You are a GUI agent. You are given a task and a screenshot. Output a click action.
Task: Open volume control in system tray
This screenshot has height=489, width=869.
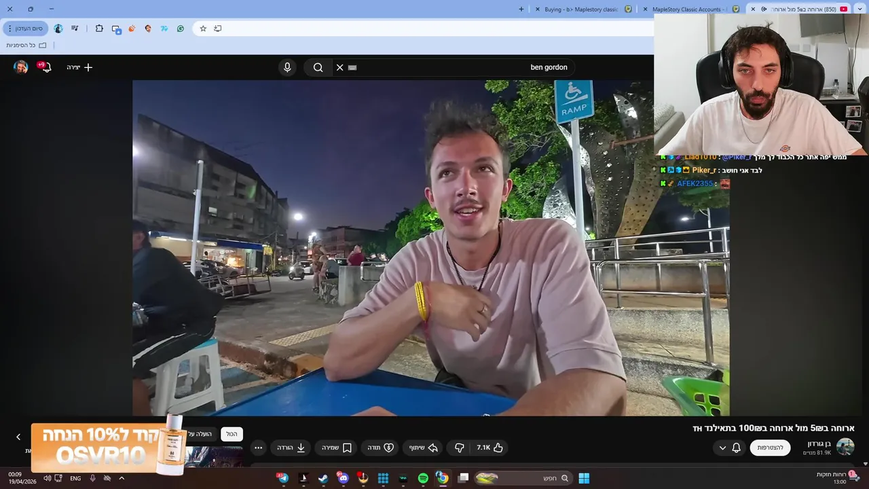(48, 478)
